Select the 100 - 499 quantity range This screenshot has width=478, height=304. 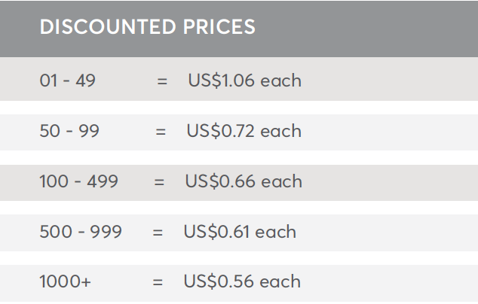click(78, 181)
